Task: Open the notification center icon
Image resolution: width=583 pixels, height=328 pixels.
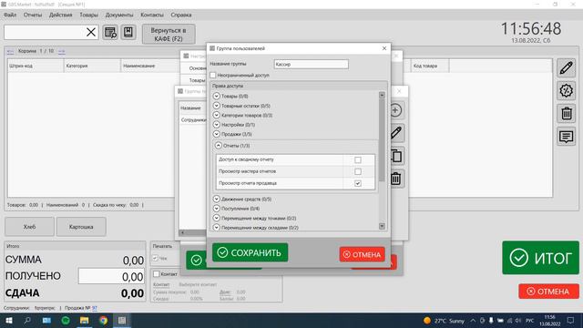Action: [x=570, y=321]
